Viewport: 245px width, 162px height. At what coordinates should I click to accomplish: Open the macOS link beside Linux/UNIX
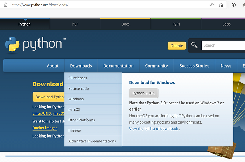(x=59, y=113)
